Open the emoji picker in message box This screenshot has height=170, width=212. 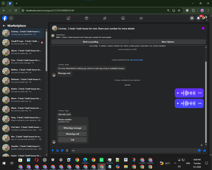point(199,150)
